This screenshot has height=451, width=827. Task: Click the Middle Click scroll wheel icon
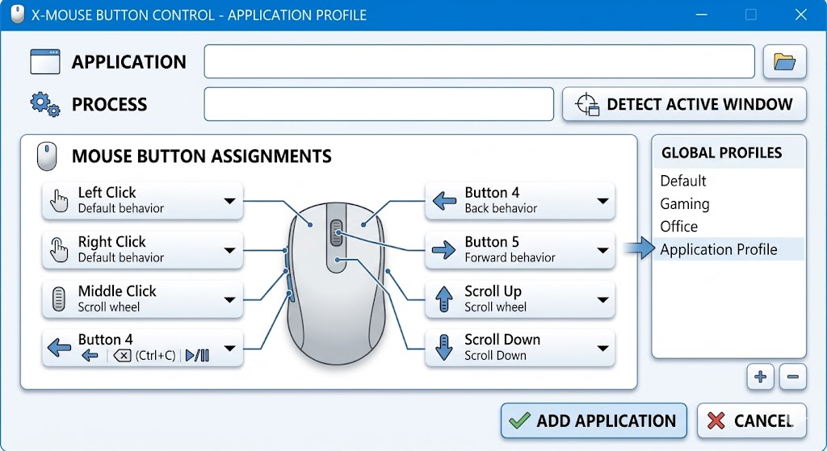[59, 299]
